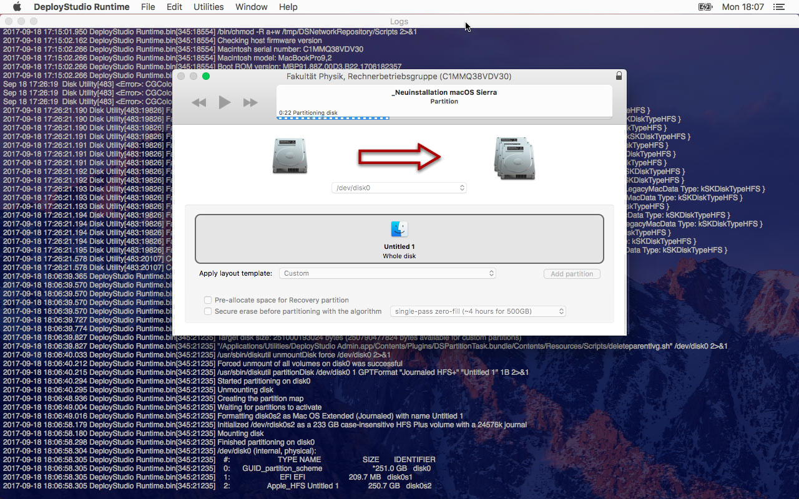Open Notification Center list icon

(x=778, y=7)
